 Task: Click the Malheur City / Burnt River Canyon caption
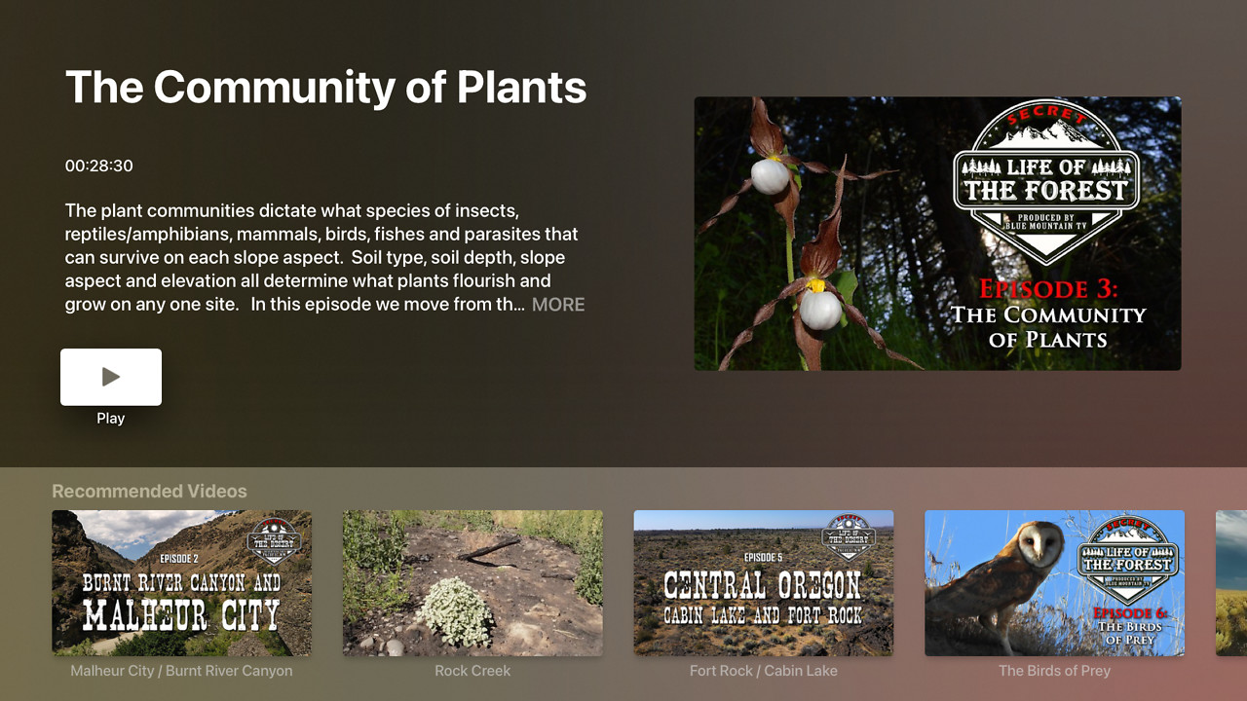181,671
